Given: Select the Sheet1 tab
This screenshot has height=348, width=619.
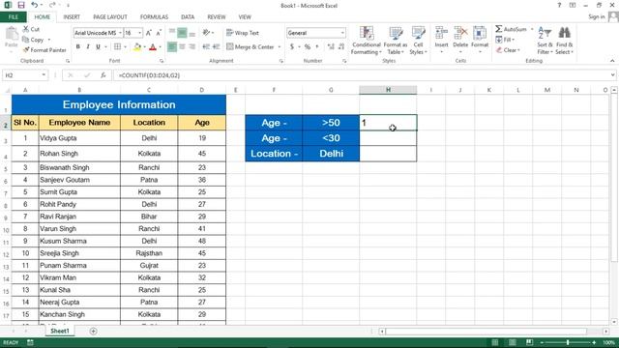Looking at the screenshot, I should tap(60, 331).
